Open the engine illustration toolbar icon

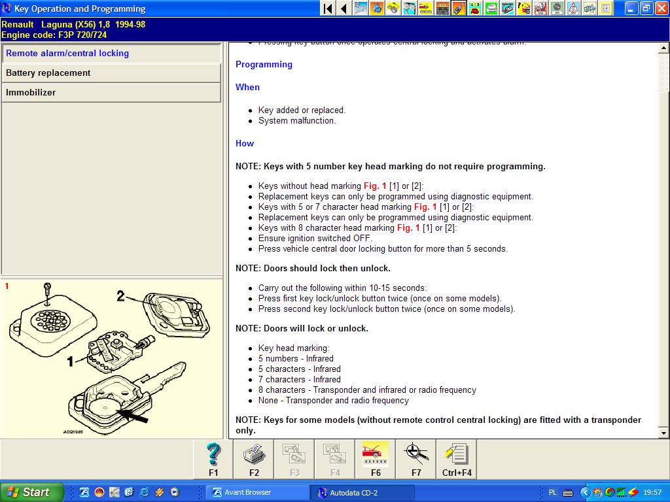tap(590, 8)
